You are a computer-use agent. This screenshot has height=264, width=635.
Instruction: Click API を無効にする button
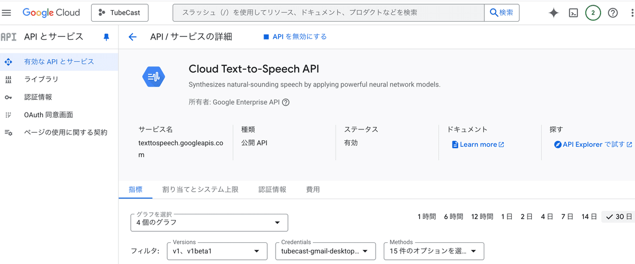point(295,37)
